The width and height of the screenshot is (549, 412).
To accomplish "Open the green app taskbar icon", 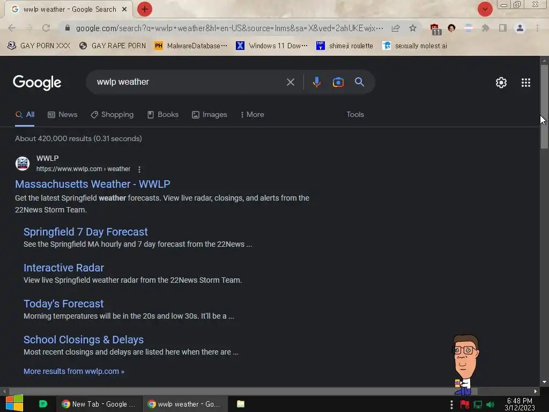I will point(43,404).
